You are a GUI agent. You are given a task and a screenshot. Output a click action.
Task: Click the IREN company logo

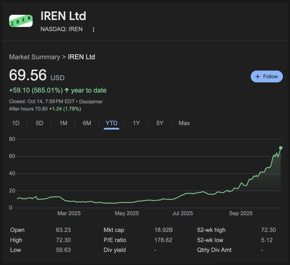[x=21, y=21]
